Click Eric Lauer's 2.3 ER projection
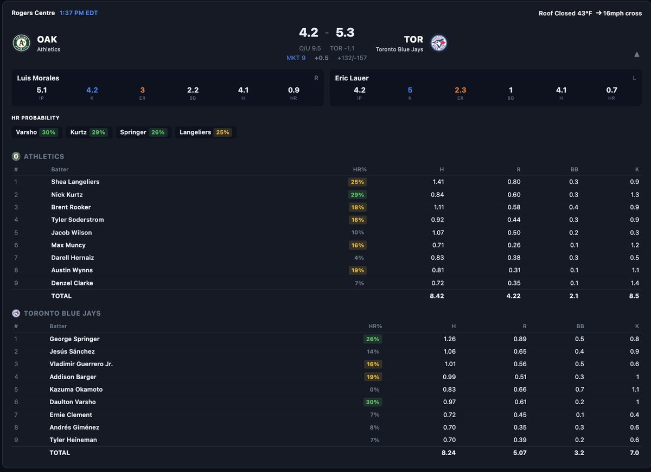The height and width of the screenshot is (472, 651). pyautogui.click(x=461, y=90)
